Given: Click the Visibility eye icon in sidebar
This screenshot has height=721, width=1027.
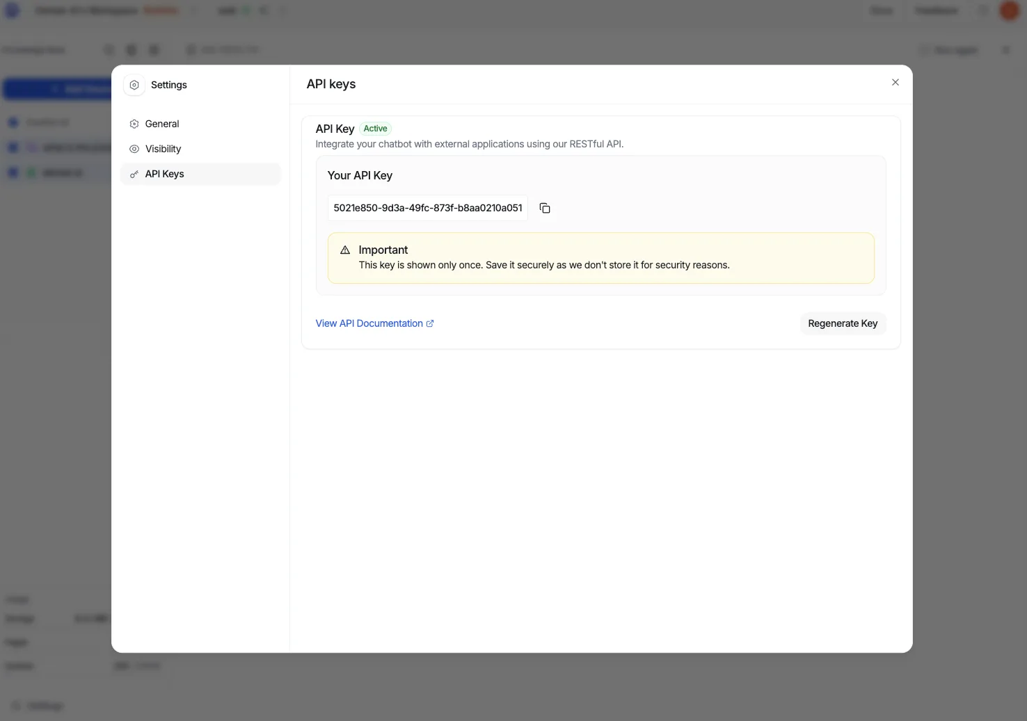Looking at the screenshot, I should (134, 149).
